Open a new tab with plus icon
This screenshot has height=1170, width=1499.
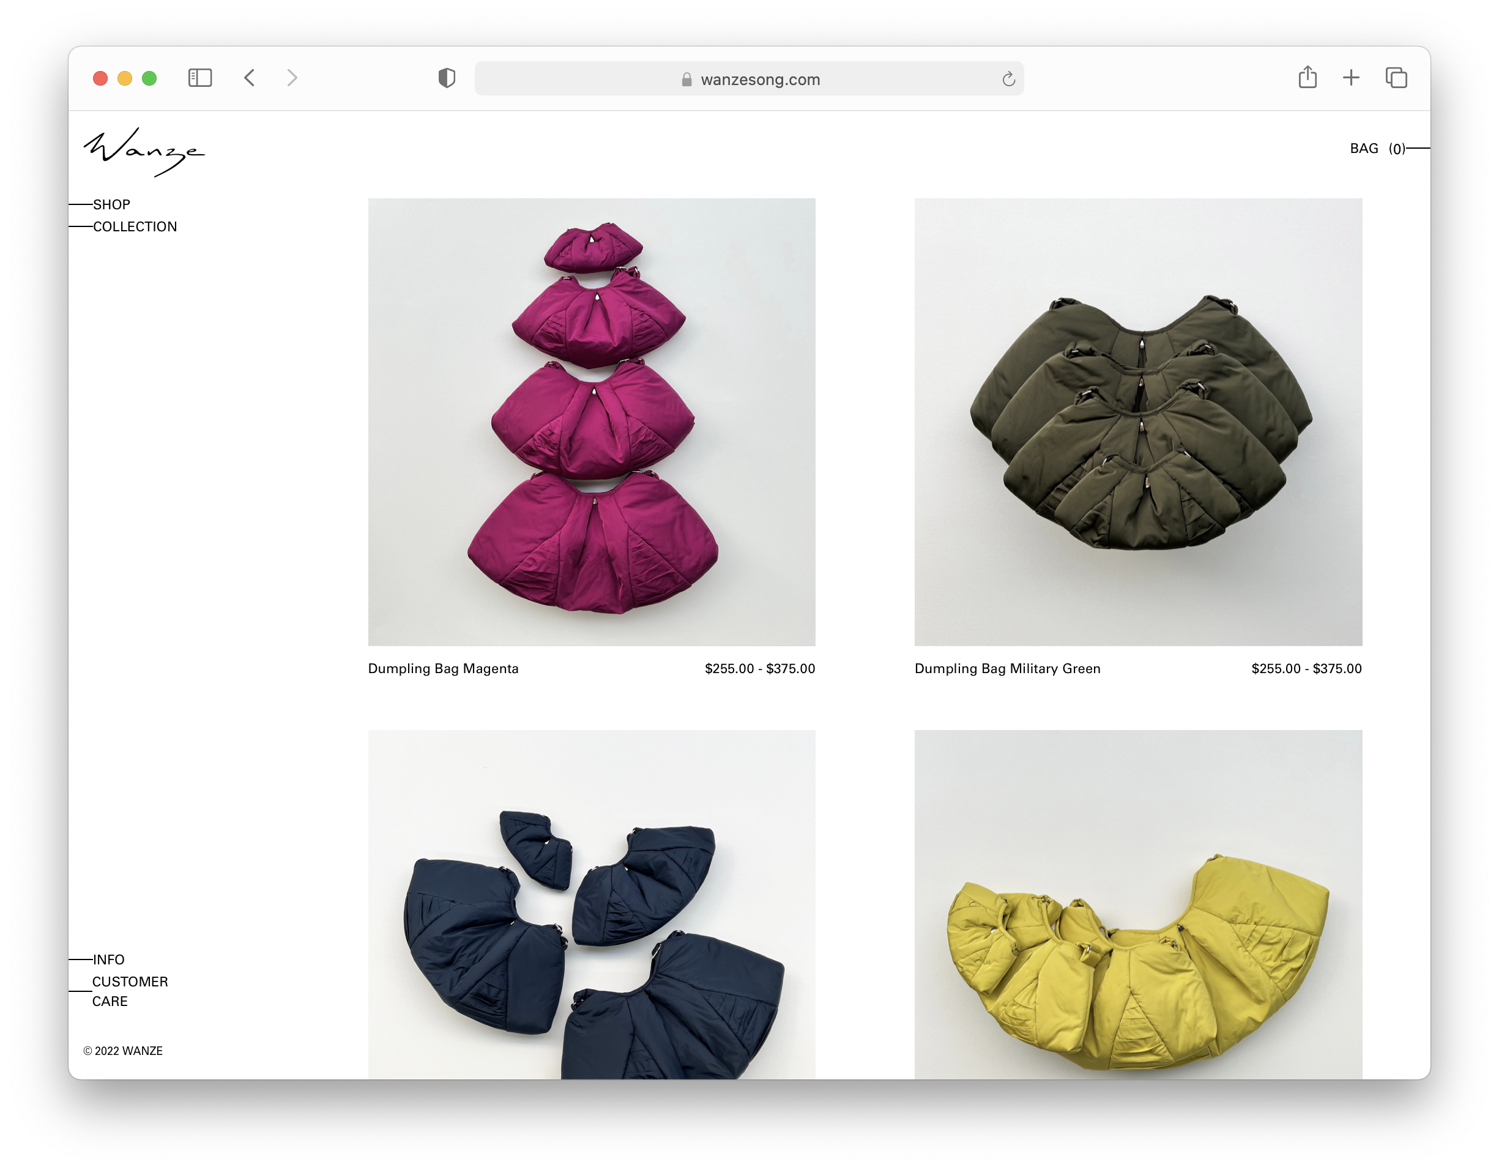(x=1351, y=78)
